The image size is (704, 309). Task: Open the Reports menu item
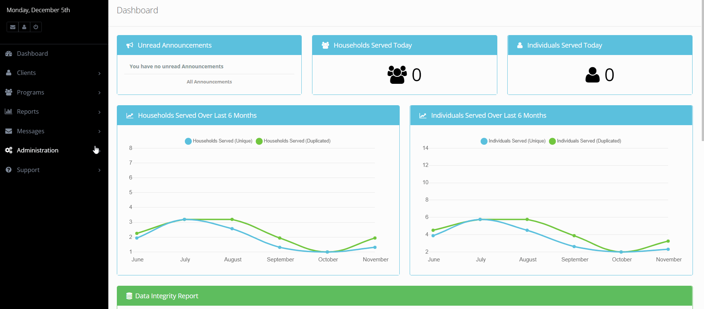pos(28,111)
